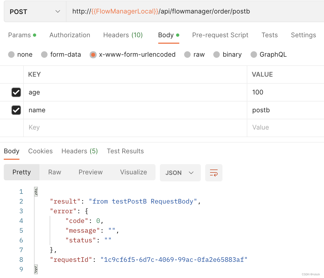
Task: Open the Visualize response view
Action: (133, 172)
